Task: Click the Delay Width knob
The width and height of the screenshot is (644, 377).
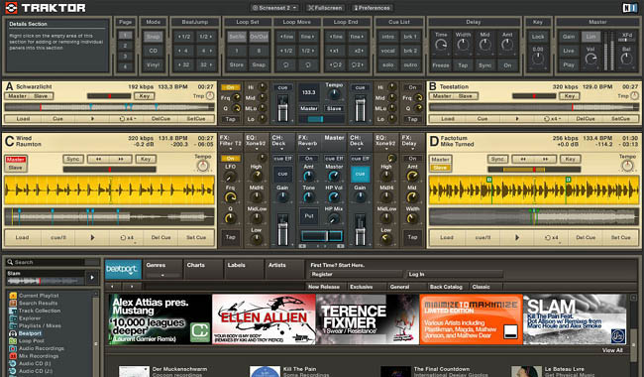Action: point(463,45)
